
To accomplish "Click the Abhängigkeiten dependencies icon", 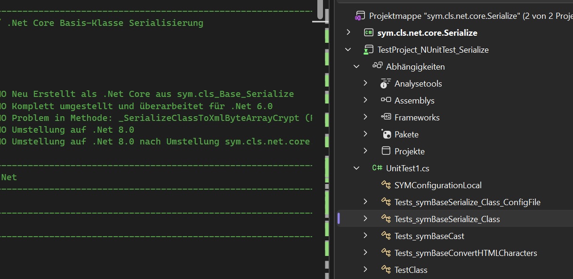I will click(377, 66).
